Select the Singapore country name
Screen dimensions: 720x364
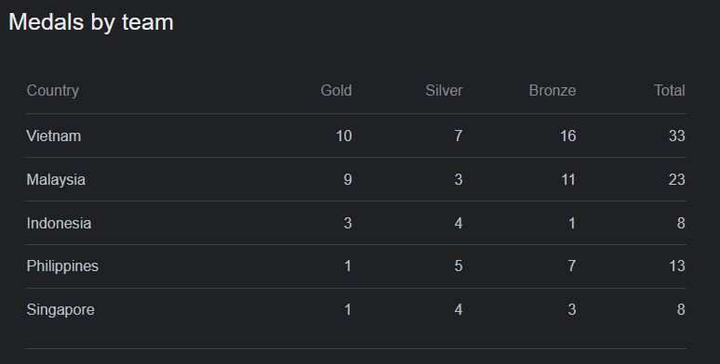coord(60,309)
